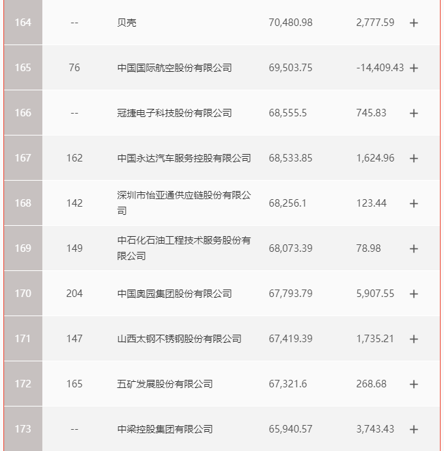The width and height of the screenshot is (444, 451).
Task: Click revenue figure 68,533.85
Action: tap(290, 158)
